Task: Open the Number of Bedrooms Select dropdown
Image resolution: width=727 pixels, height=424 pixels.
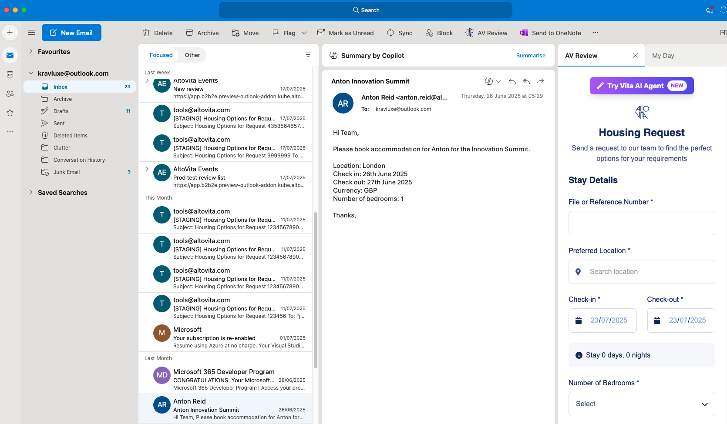Action: [x=642, y=404]
